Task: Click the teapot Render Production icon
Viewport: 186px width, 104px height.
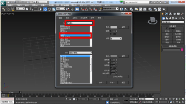Action: [164, 9]
